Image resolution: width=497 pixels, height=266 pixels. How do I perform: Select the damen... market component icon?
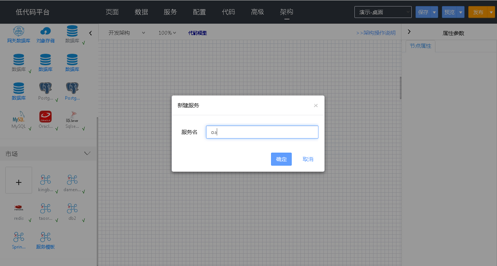coord(72,180)
